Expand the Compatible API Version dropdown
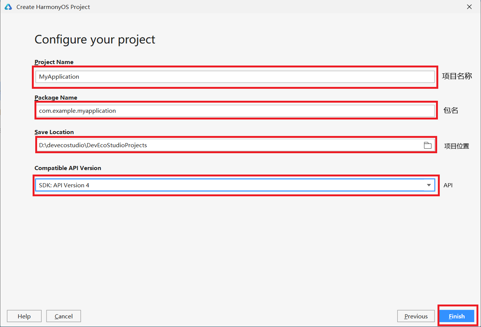 (x=429, y=185)
